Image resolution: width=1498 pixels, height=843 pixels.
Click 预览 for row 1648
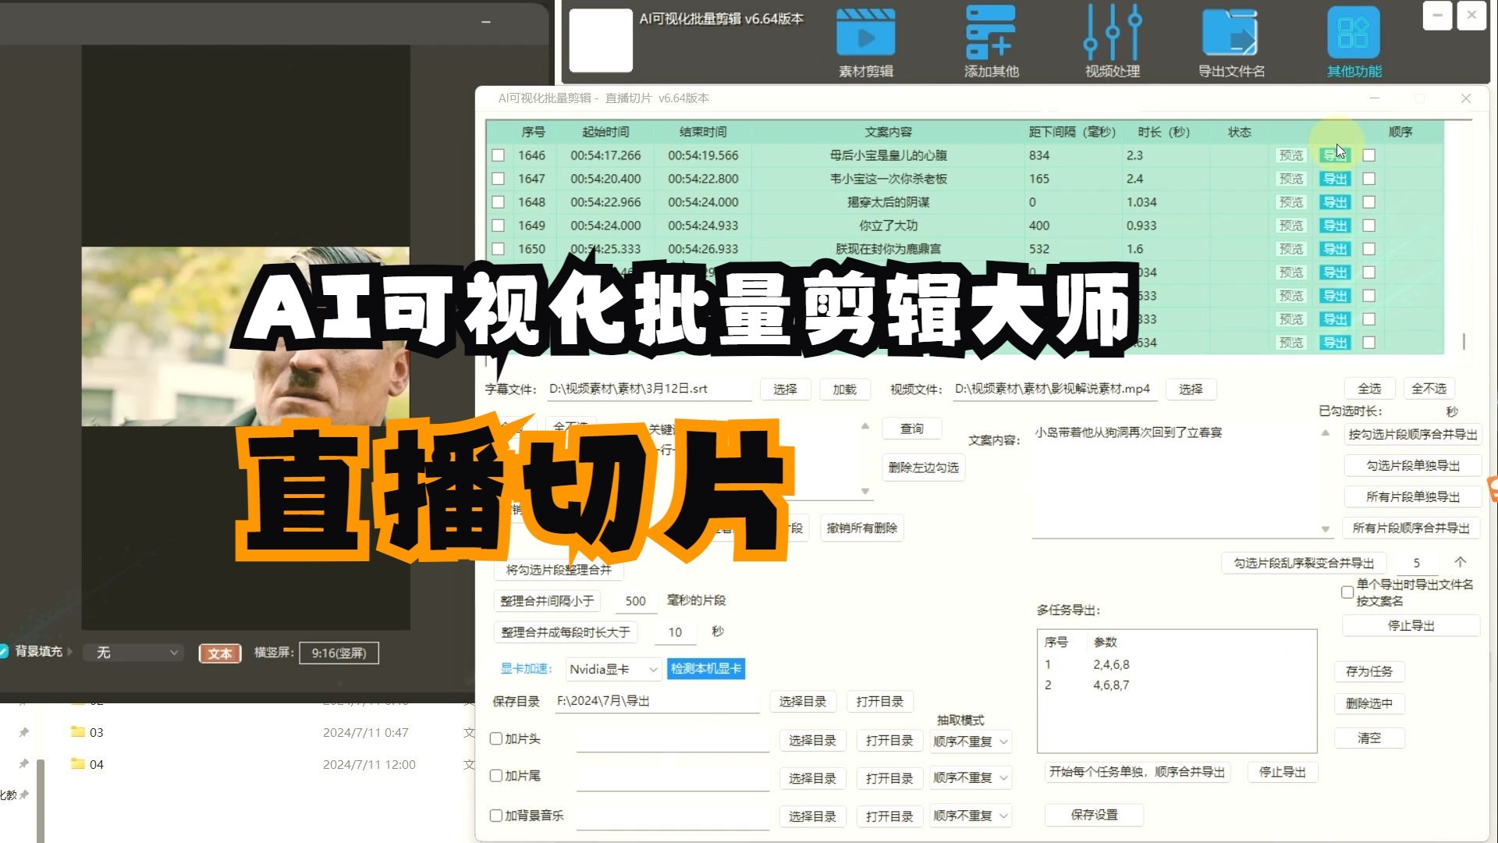pyautogui.click(x=1291, y=202)
